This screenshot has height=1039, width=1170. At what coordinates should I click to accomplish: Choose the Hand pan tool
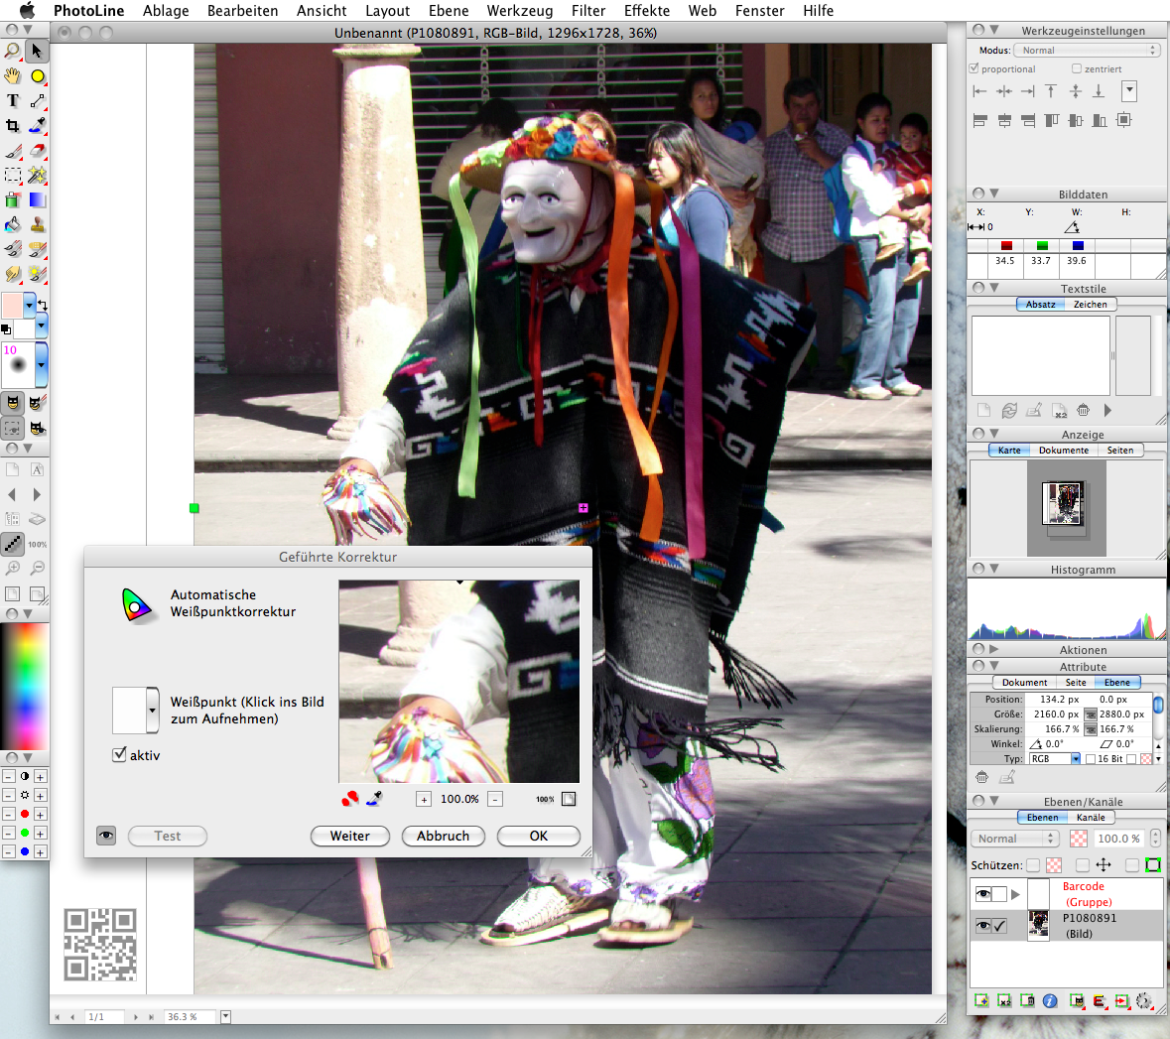pos(13,76)
